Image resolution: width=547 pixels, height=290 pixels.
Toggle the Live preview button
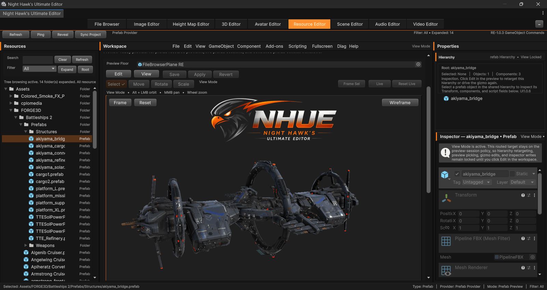coord(379,84)
